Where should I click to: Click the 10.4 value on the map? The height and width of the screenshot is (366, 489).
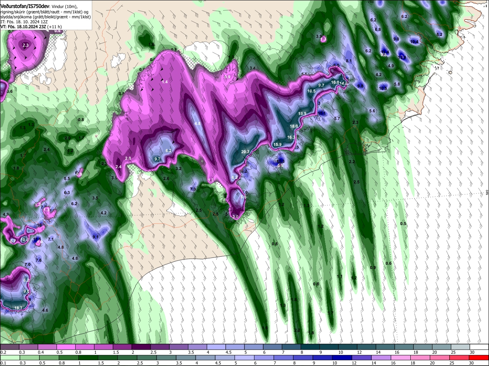(414, 41)
